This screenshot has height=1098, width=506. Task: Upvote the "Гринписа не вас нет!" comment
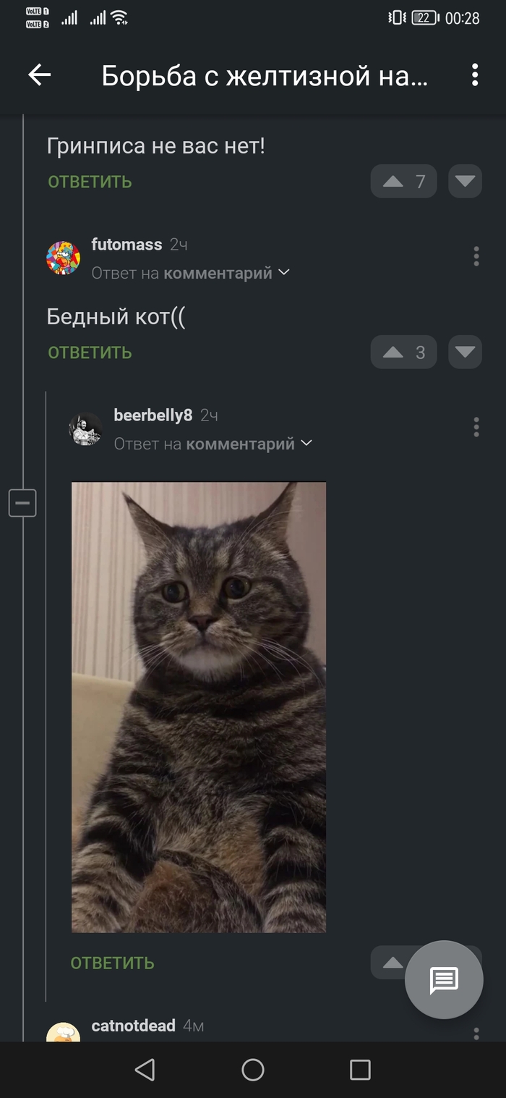click(x=403, y=182)
